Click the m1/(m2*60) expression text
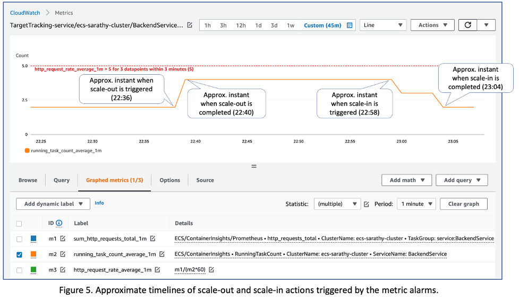 coord(190,270)
